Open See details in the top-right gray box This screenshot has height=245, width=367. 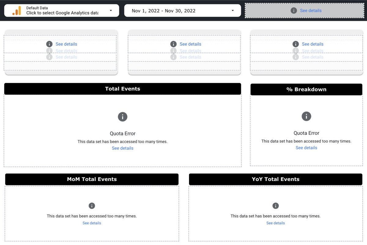[311, 10]
